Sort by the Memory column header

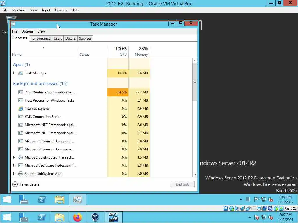pyautogui.click(x=139, y=52)
